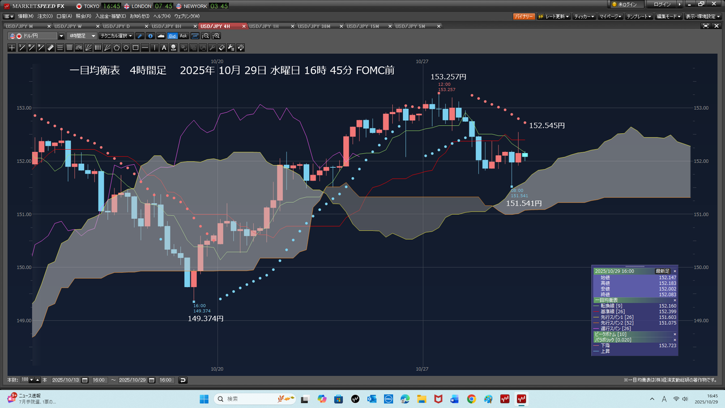This screenshot has height=408, width=725.
Task: Click the orange バイナリー button
Action: click(x=523, y=16)
